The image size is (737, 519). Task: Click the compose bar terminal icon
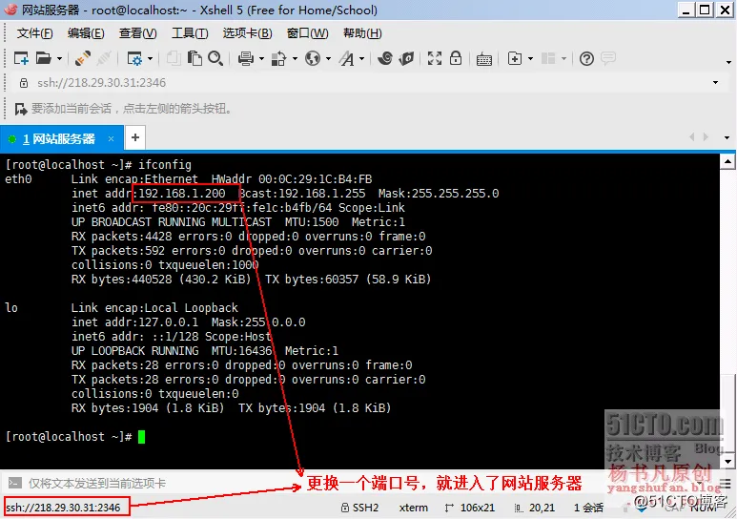click(x=15, y=483)
